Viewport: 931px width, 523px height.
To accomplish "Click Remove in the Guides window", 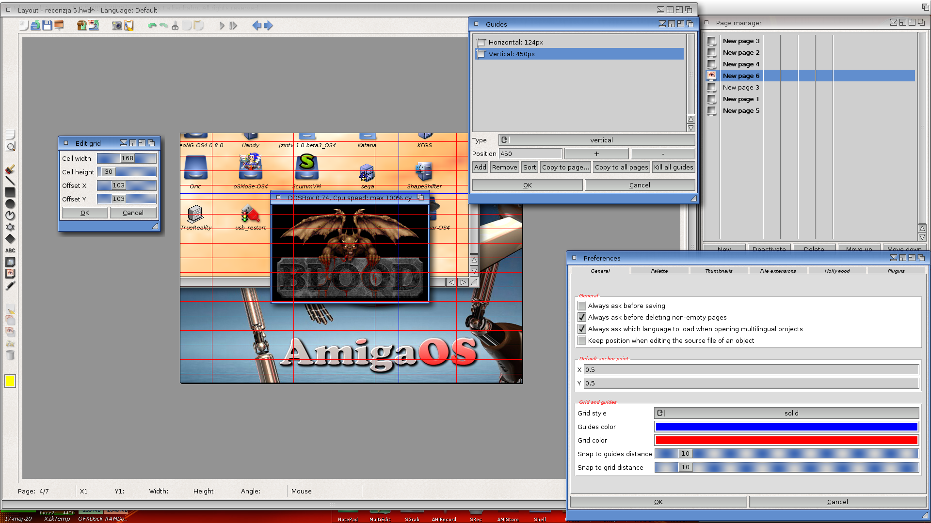I will point(504,167).
